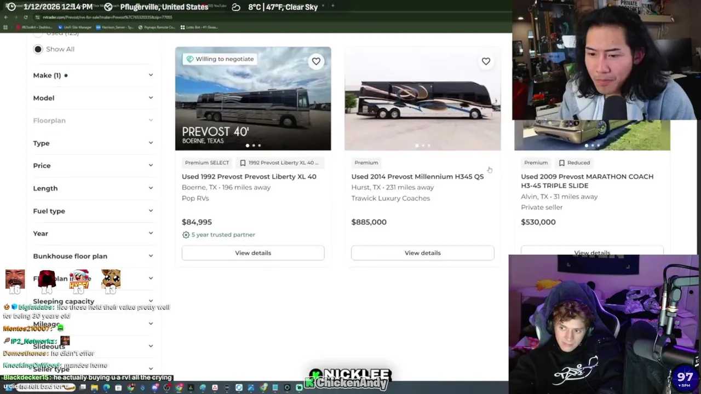Expand the Price filter
The height and width of the screenshot is (394, 701).
[93, 165]
